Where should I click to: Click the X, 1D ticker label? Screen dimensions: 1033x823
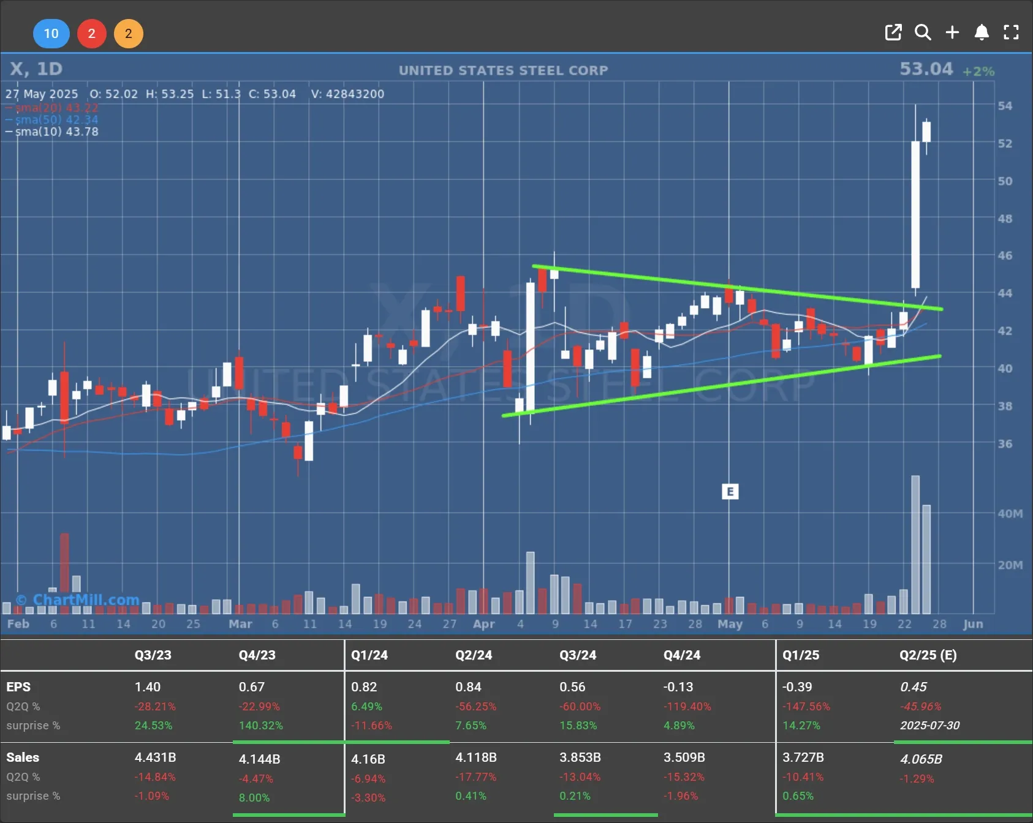pyautogui.click(x=36, y=69)
